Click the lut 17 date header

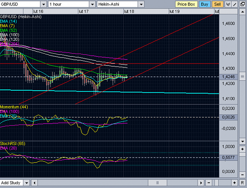[x=84, y=11]
